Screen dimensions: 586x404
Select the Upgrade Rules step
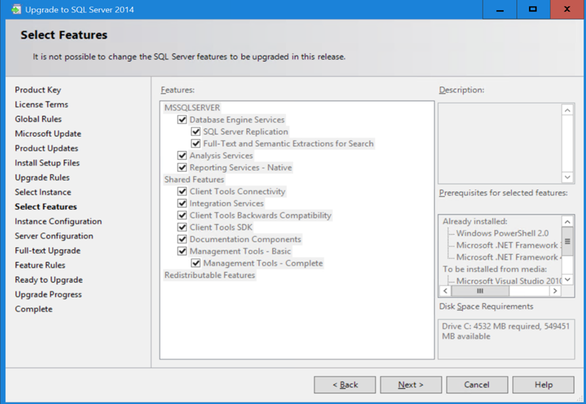pos(42,177)
